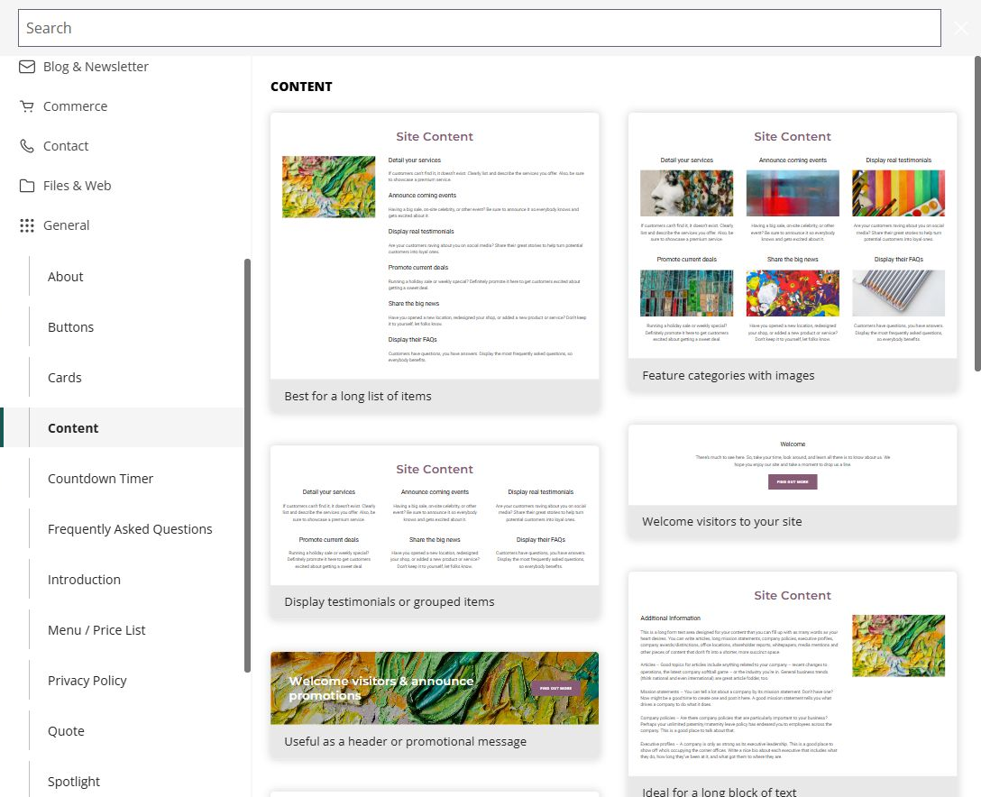Choose the 'Best for a long list of items' layout
This screenshot has width=981, height=797.
[x=435, y=262]
